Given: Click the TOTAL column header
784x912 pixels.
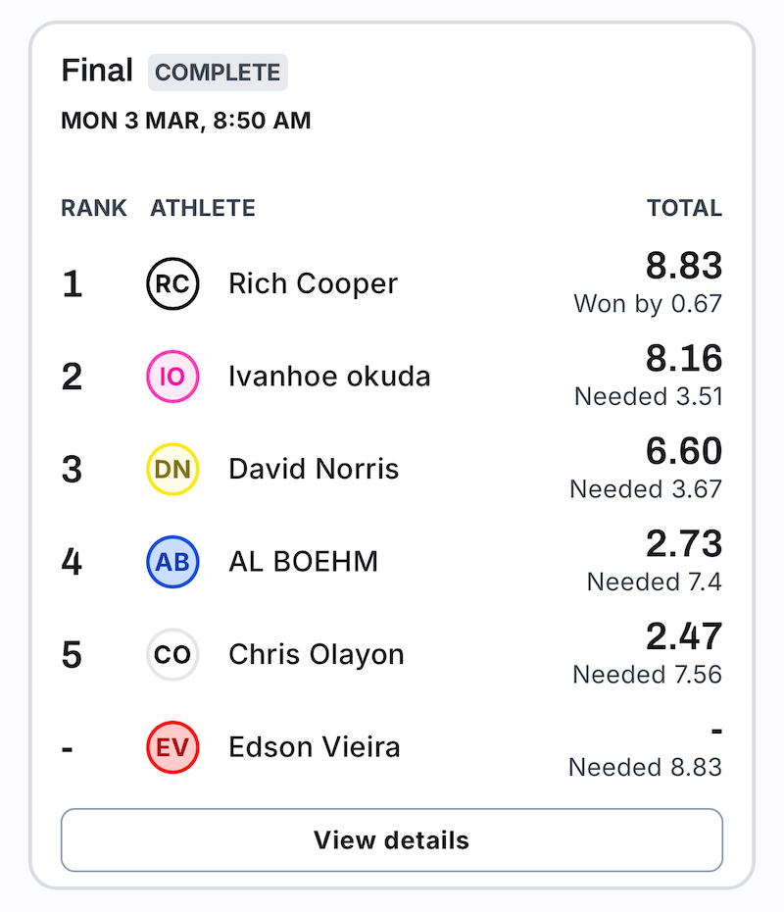Looking at the screenshot, I should [x=685, y=208].
